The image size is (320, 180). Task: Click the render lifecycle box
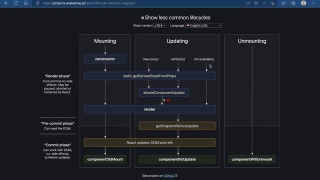(x=149, y=109)
